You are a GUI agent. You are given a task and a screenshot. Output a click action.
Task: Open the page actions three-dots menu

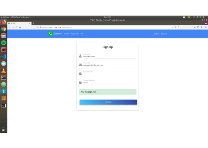click(172, 27)
